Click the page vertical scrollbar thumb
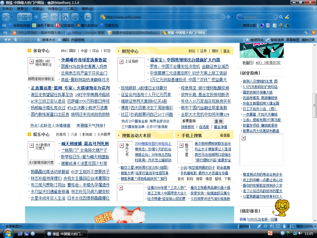Image resolution: width=317 pixels, height=238 pixels. [315, 106]
